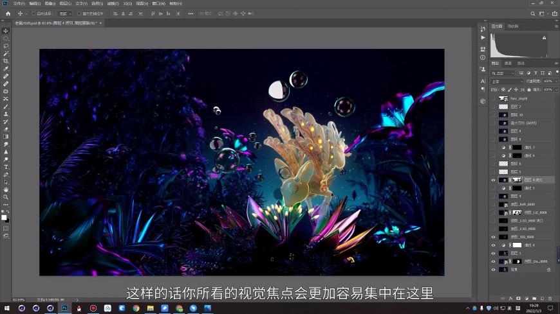Click the foreground color swatch

(x=4, y=217)
